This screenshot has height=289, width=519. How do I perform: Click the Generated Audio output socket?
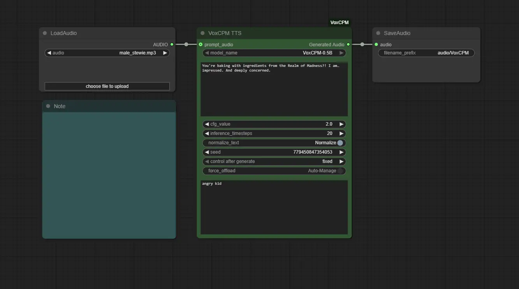click(348, 44)
